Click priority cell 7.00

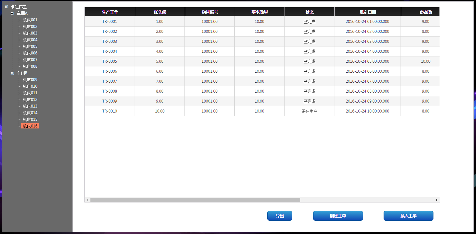160,81
